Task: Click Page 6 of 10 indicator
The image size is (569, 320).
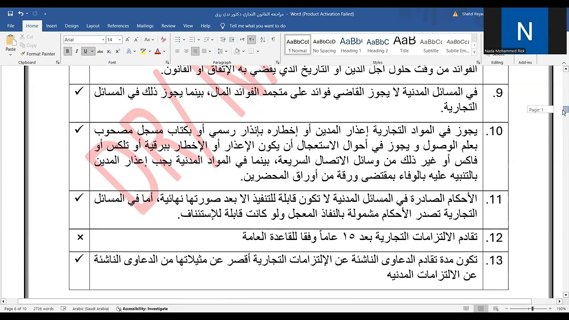Action: 16,308
